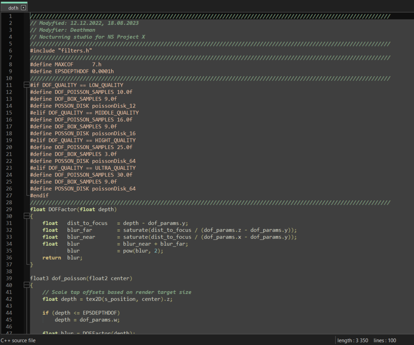
Task: Select line number 6 in the margin
Action: [23, 51]
